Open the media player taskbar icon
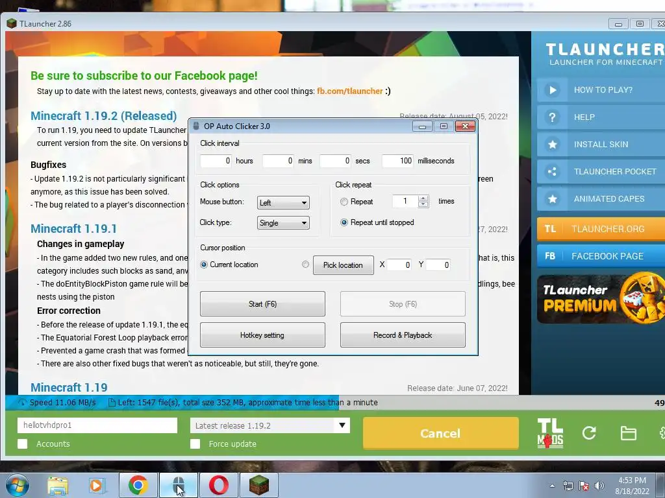Image resolution: width=665 pixels, height=498 pixels. [97, 485]
